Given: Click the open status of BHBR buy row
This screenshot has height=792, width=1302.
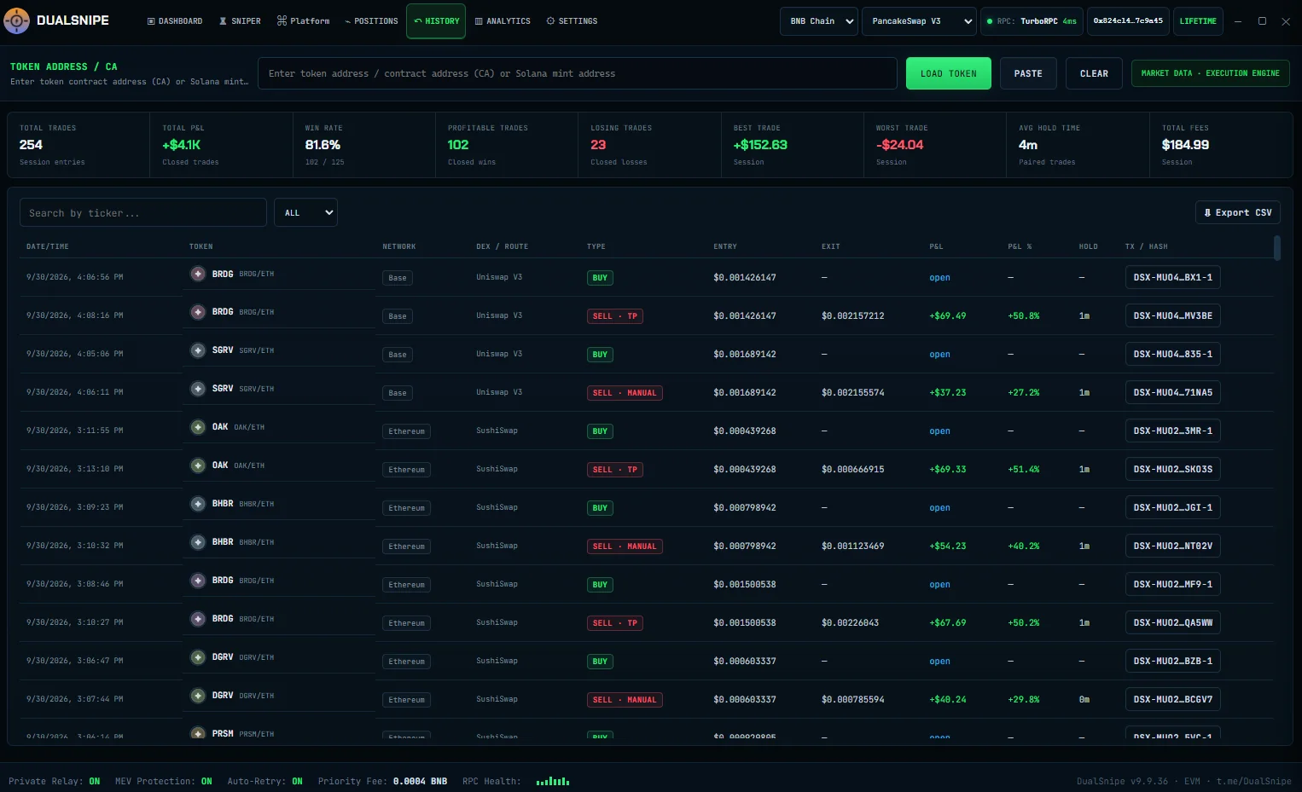Looking at the screenshot, I should coord(939,508).
